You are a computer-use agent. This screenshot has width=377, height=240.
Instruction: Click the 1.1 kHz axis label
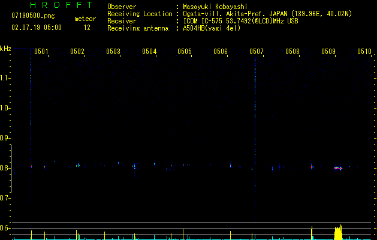pyautogui.click(x=5, y=78)
